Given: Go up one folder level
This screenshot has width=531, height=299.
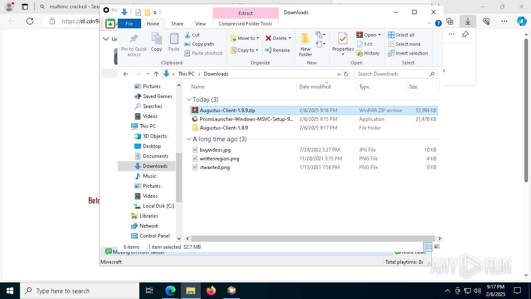Looking at the screenshot, I should click(156, 74).
